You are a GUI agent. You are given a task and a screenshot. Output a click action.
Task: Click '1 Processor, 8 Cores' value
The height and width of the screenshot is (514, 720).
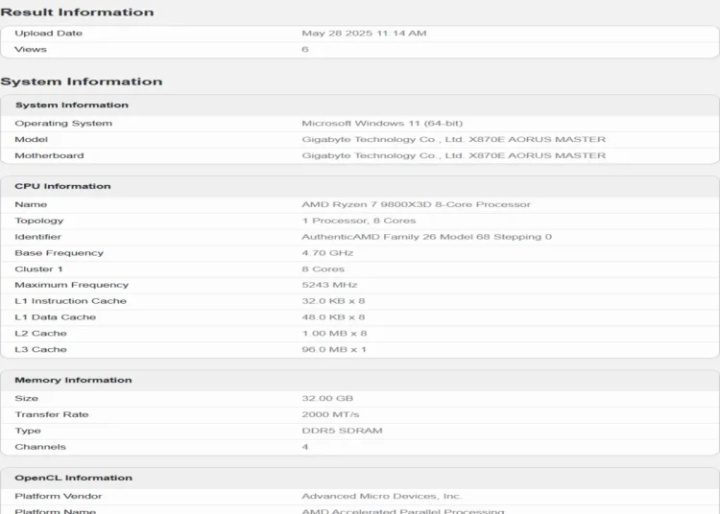pos(359,221)
